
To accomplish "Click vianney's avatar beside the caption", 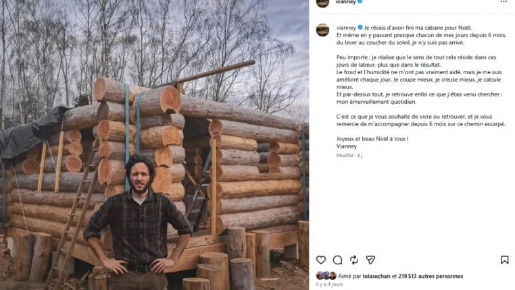I will point(322,30).
